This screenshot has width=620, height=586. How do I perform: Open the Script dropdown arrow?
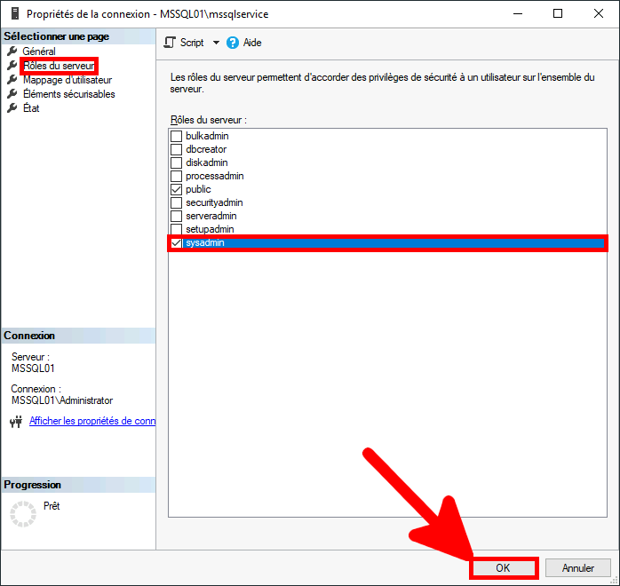coord(216,43)
